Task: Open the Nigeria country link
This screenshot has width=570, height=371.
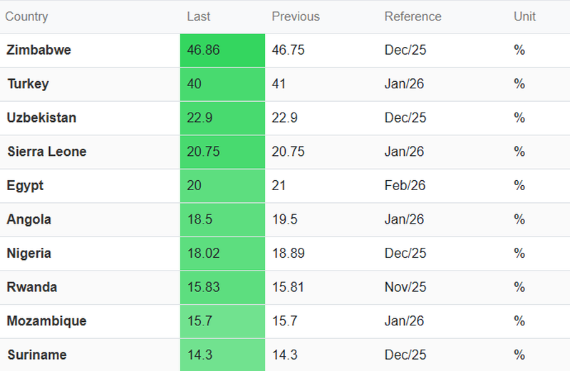Action: (29, 254)
